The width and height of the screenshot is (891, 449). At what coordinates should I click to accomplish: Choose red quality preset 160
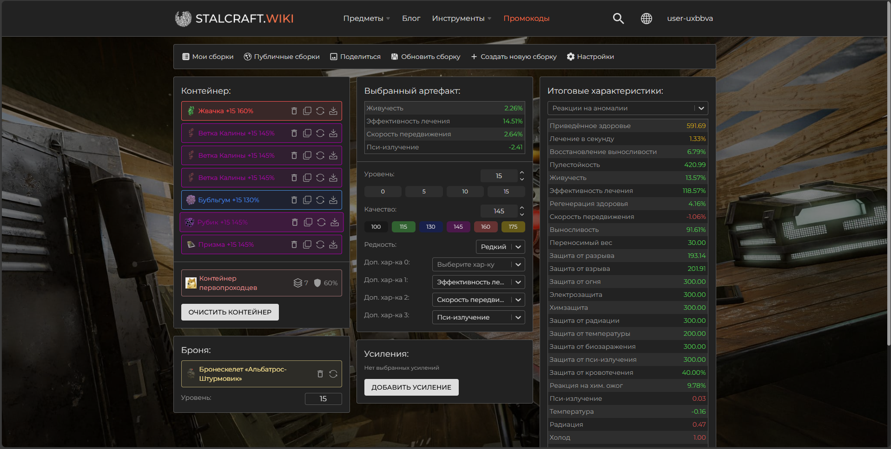pos(486,227)
